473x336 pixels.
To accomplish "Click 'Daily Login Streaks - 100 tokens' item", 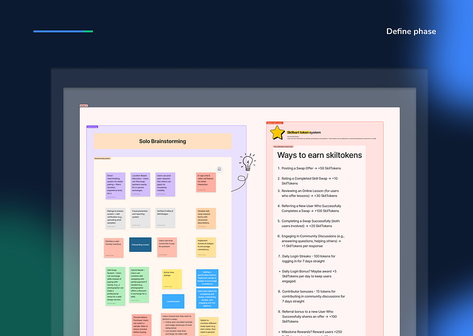I will click(x=306, y=259).
